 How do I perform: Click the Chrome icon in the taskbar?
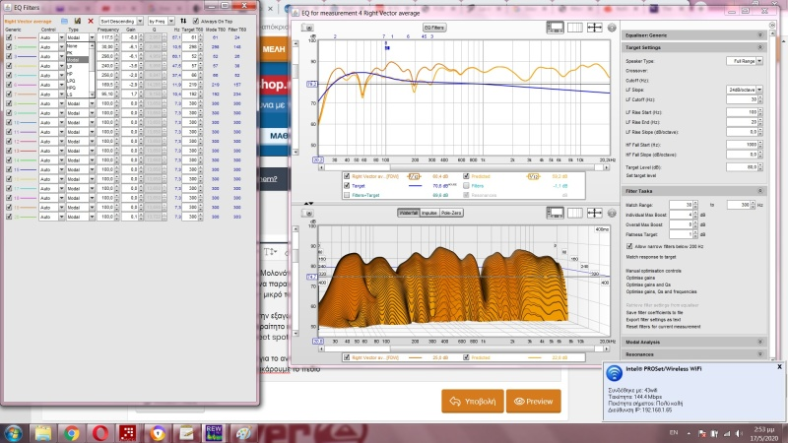coord(72,432)
